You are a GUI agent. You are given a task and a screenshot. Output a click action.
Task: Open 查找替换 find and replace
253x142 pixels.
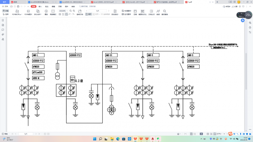click(x=165, y=12)
